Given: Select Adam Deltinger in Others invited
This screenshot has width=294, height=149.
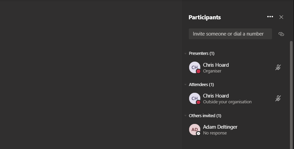Looking at the screenshot, I should [x=220, y=127].
